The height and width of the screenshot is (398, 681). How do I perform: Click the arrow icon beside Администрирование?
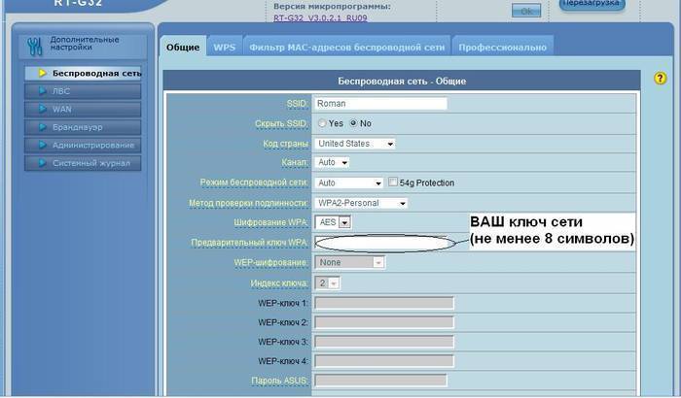[x=42, y=146]
